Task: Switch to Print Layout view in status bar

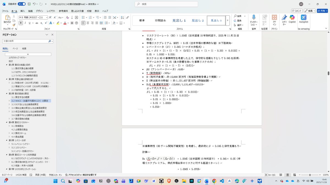Action: point(287,175)
